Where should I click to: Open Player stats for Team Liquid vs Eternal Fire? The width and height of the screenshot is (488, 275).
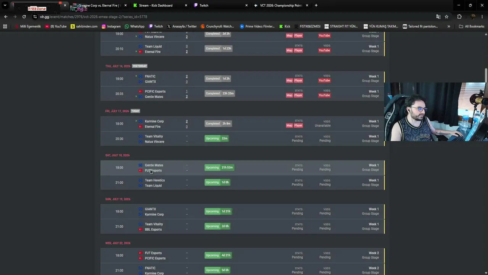click(298, 50)
